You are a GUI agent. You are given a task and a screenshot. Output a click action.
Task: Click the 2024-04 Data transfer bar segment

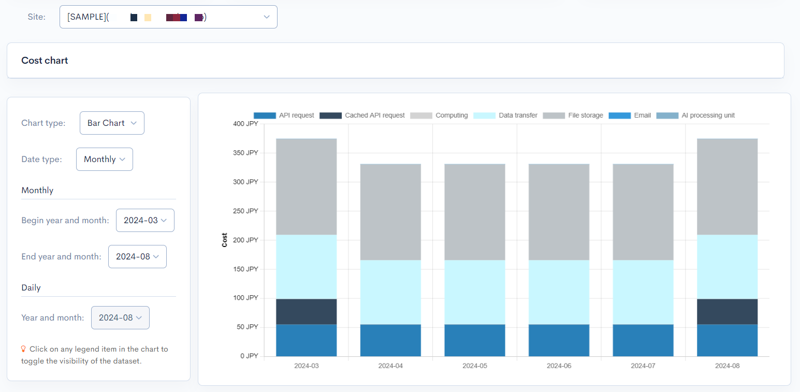pos(390,292)
